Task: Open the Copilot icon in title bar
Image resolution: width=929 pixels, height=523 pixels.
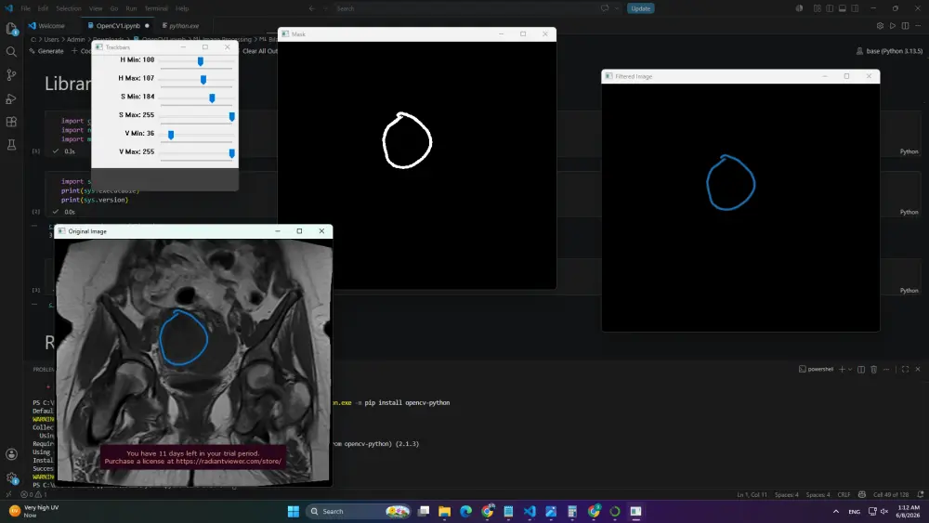Action: point(799,8)
